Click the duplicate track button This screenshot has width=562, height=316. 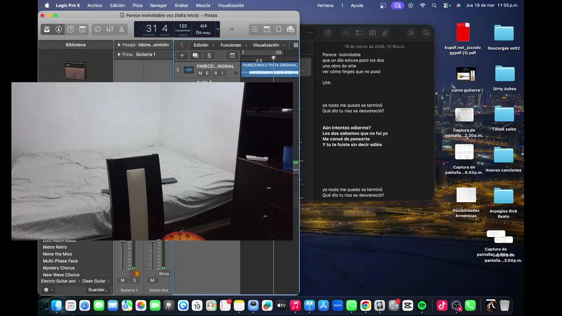point(195,55)
